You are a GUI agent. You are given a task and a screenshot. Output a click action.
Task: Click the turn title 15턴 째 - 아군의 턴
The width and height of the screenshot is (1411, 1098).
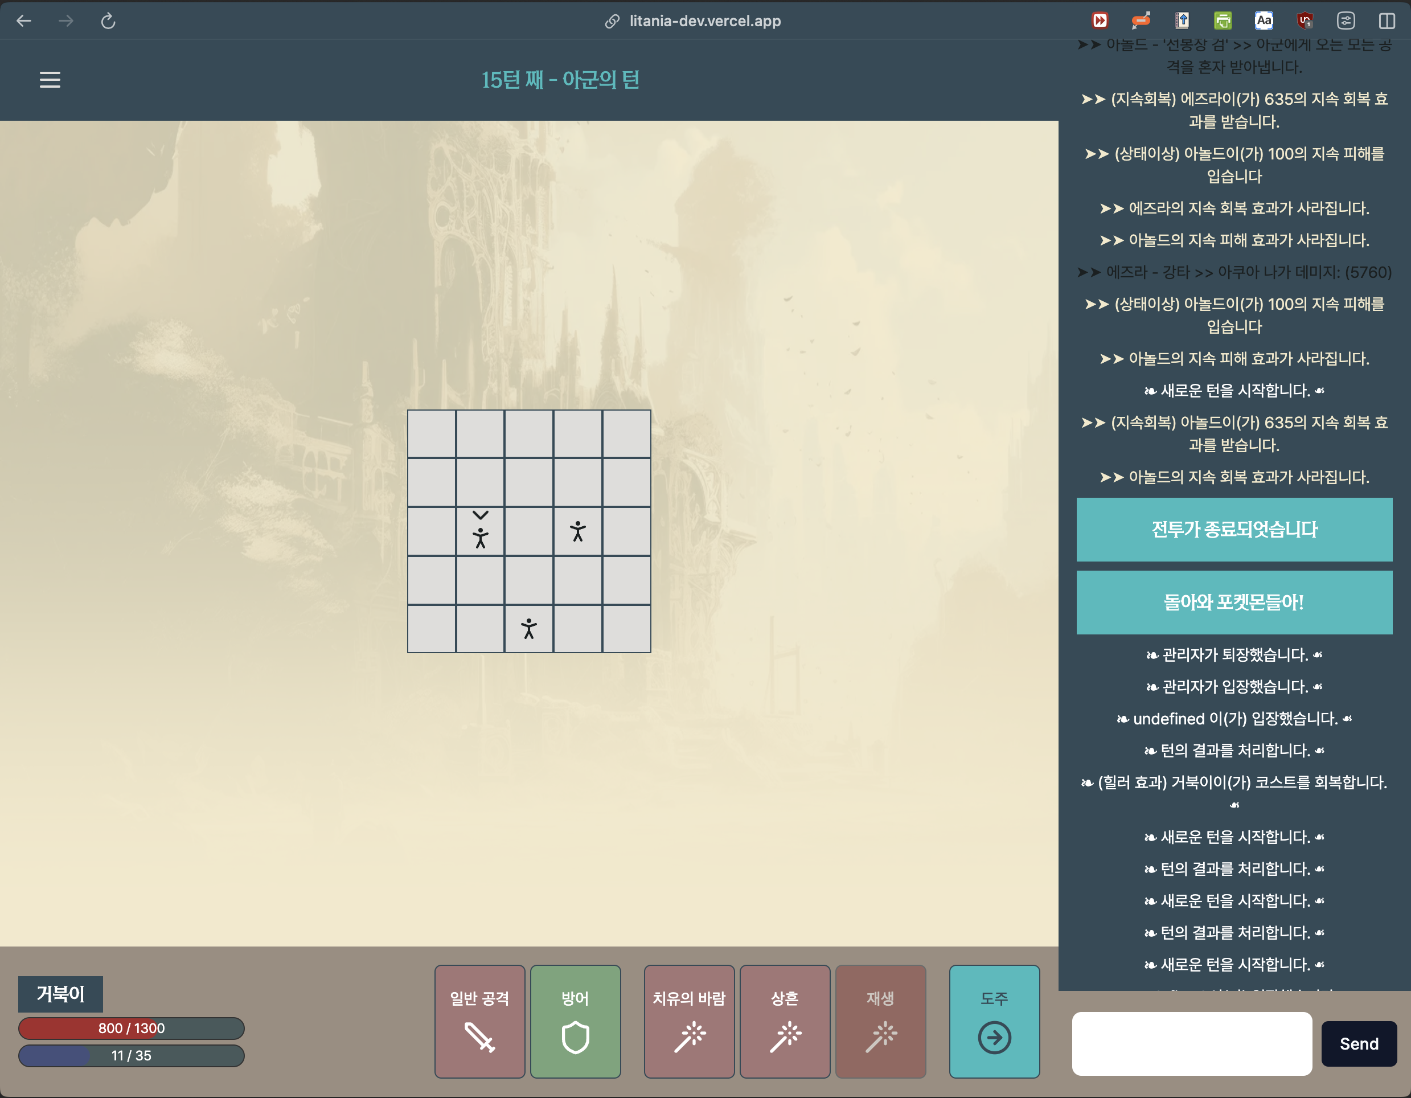coord(560,80)
